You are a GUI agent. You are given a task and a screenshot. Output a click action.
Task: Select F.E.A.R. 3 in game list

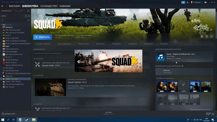(x=8, y=57)
